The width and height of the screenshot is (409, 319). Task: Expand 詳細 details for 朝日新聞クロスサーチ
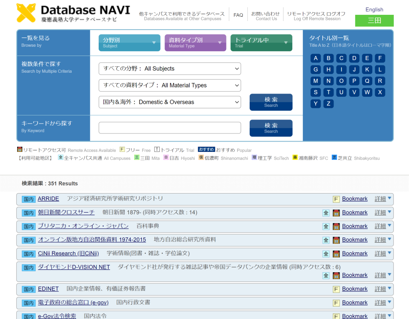(x=383, y=213)
